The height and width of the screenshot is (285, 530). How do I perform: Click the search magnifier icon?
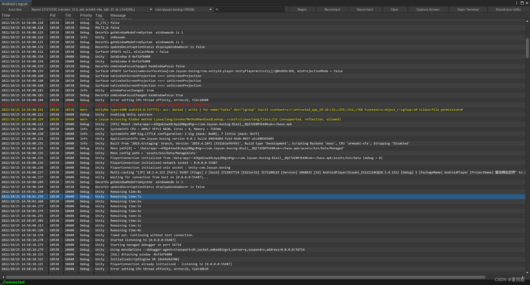[x=217, y=10]
